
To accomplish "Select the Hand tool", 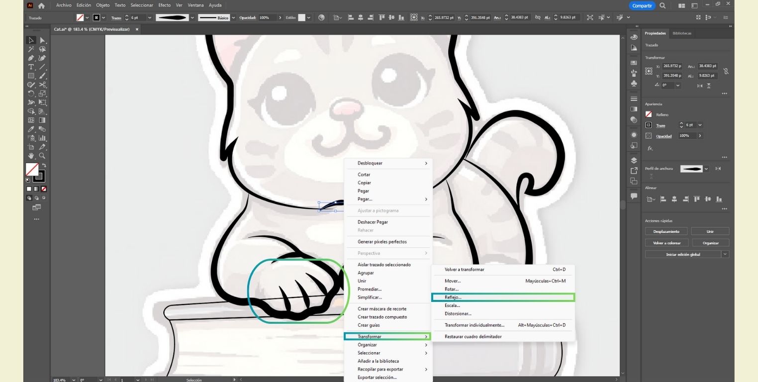I will (31, 156).
